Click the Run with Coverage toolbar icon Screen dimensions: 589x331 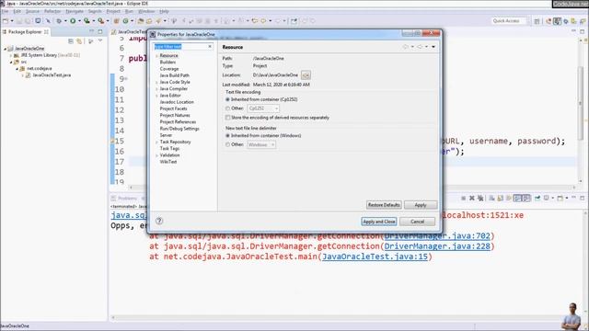click(x=87, y=21)
